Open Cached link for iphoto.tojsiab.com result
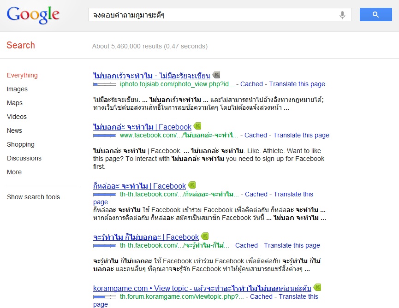Viewport: 399px width, 308px height. [251, 84]
